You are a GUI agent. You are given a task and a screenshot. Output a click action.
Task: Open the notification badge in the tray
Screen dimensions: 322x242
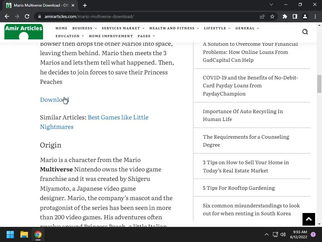pos(313,234)
